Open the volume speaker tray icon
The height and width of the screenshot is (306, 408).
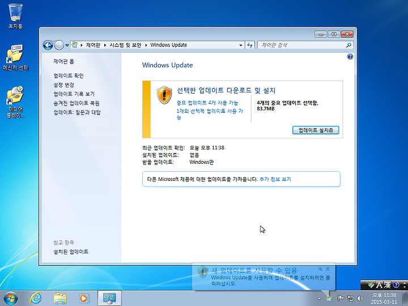point(360,299)
